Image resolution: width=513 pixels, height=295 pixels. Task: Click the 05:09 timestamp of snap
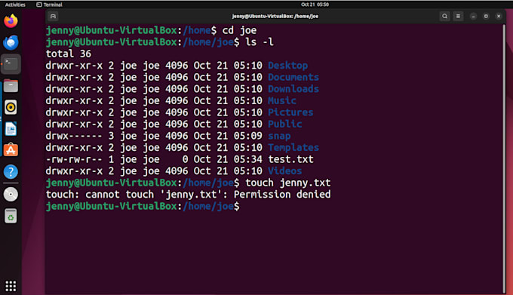tap(248, 136)
